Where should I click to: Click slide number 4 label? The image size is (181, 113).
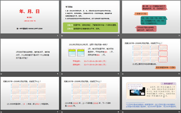tap(58, 74)
